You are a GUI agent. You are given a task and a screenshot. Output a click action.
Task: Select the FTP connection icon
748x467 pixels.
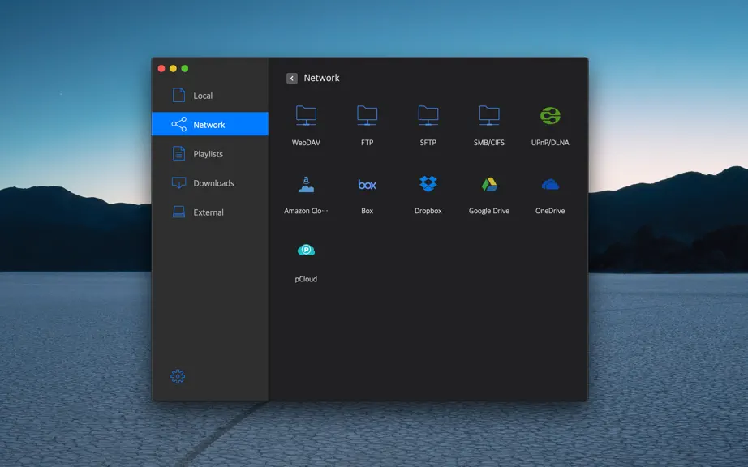click(367, 115)
